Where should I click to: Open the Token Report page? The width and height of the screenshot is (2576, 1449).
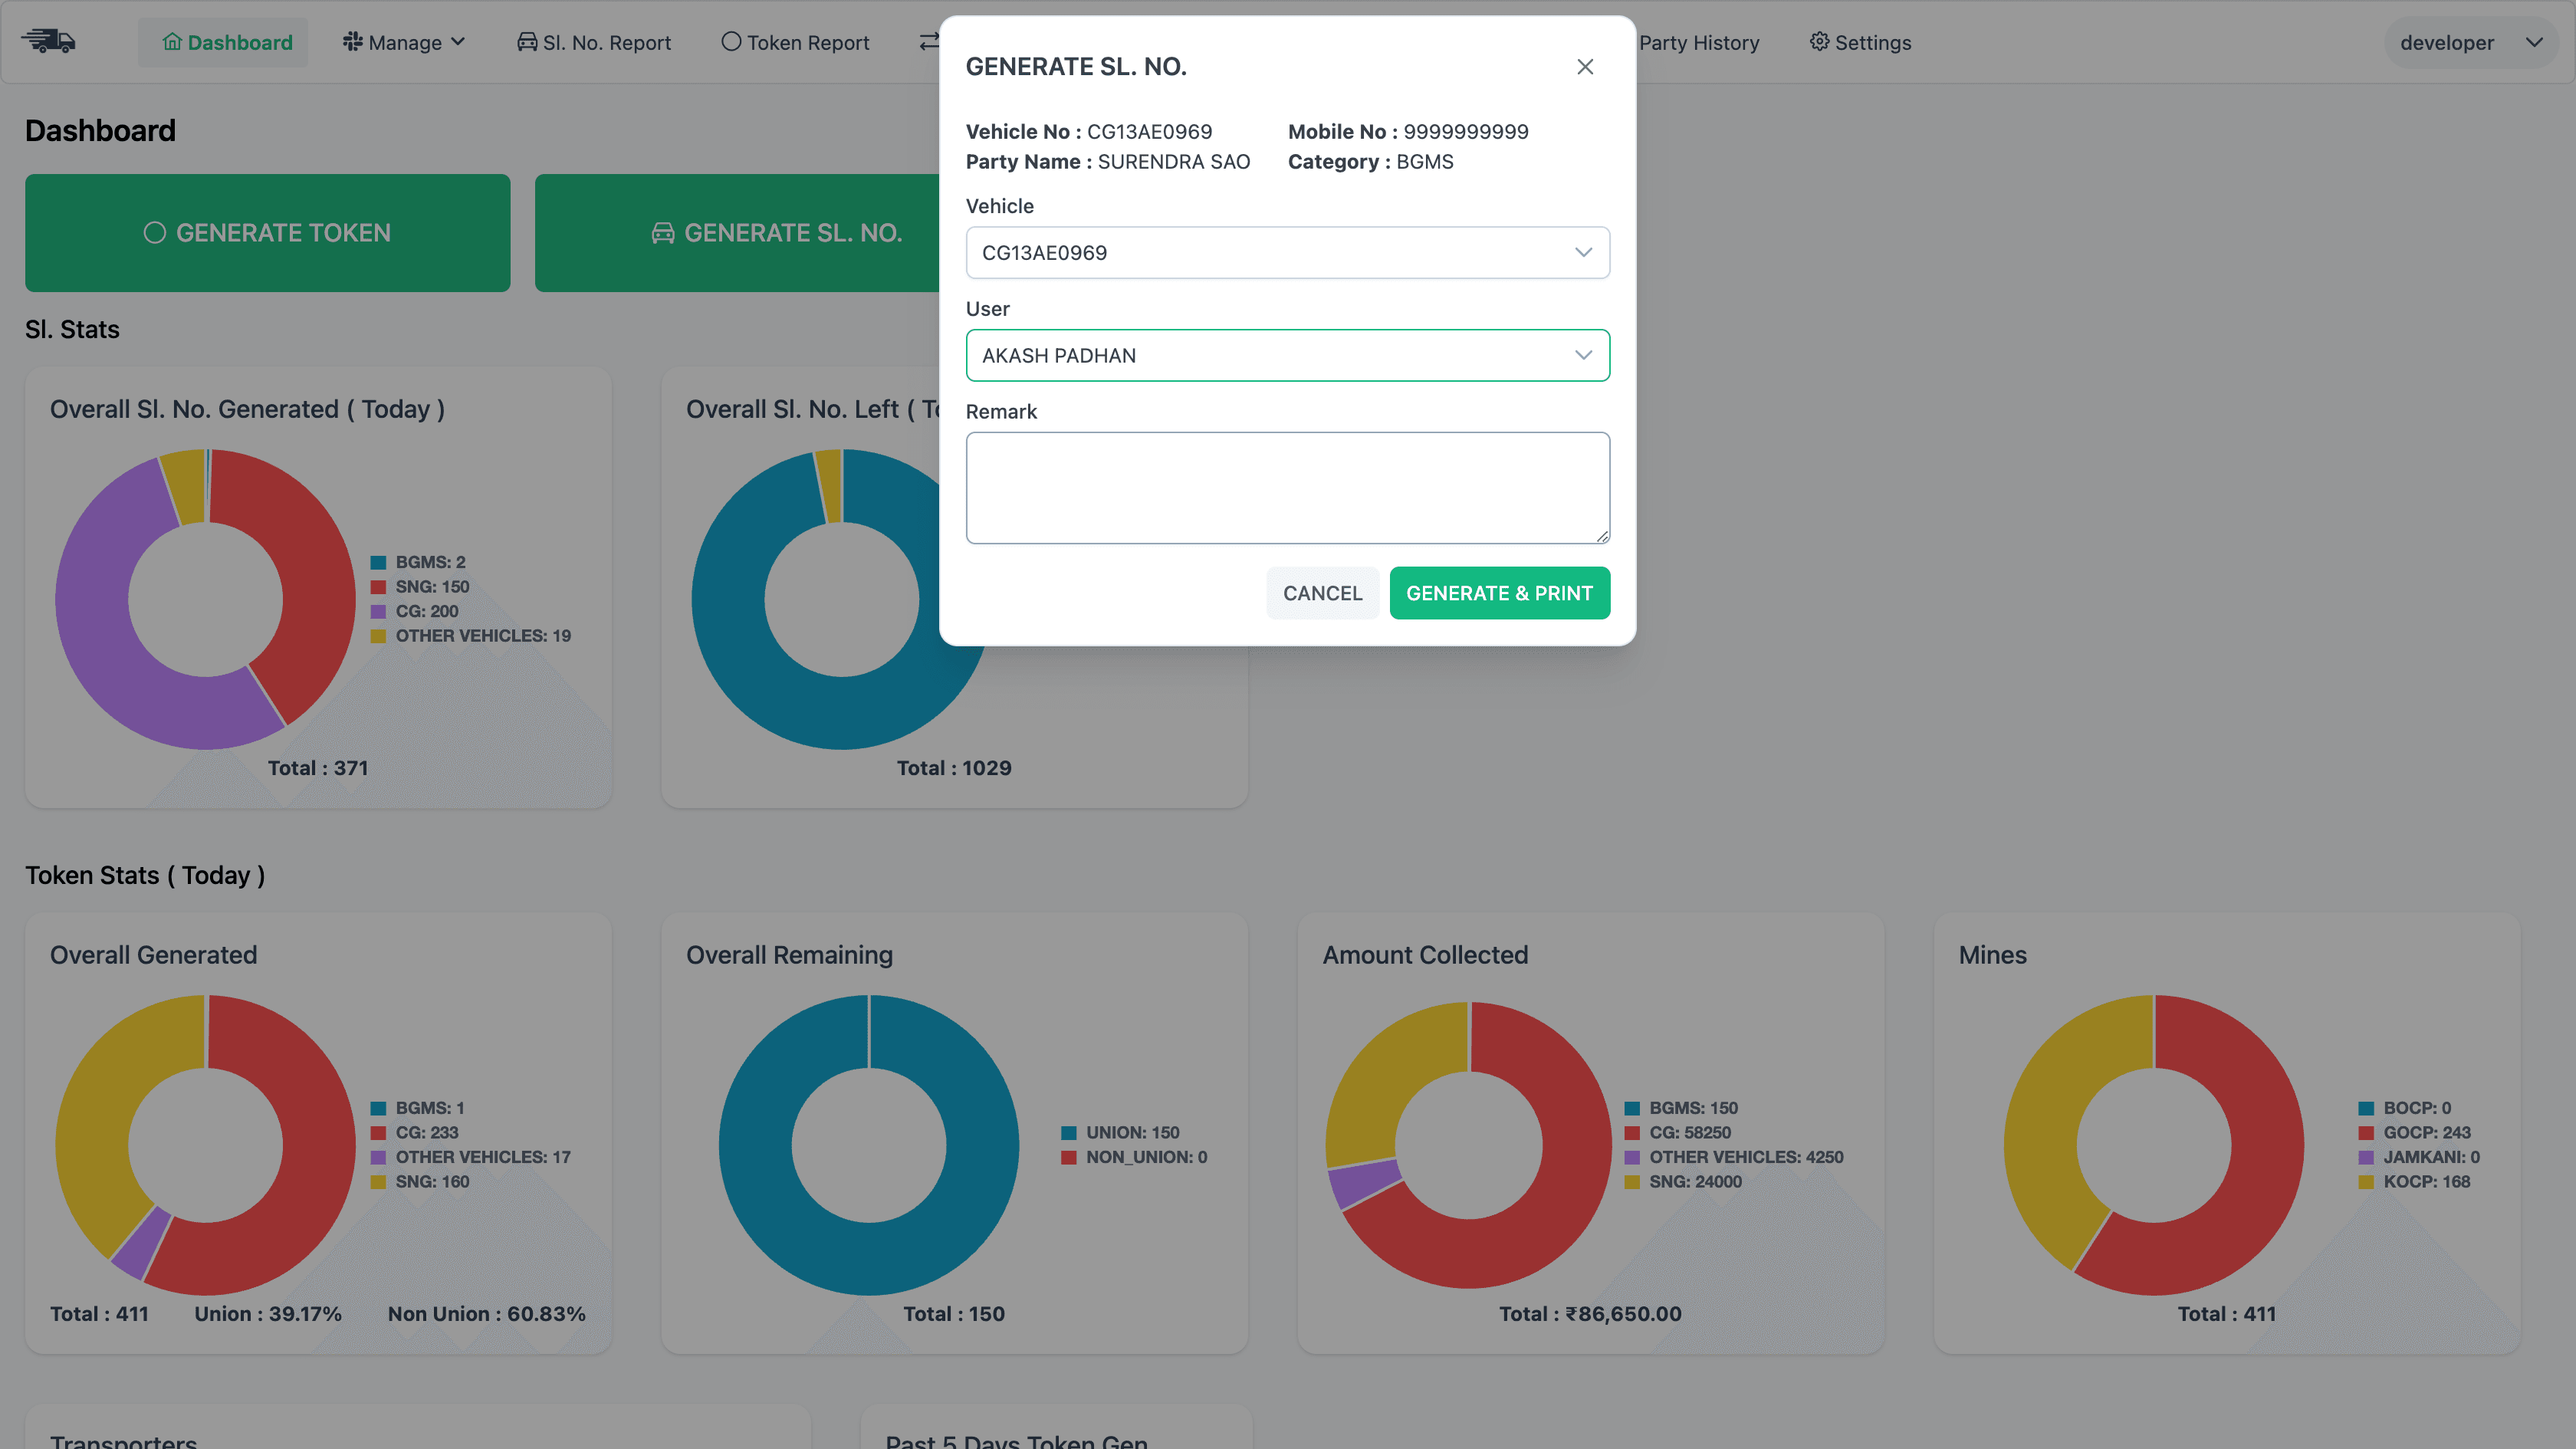click(x=807, y=43)
